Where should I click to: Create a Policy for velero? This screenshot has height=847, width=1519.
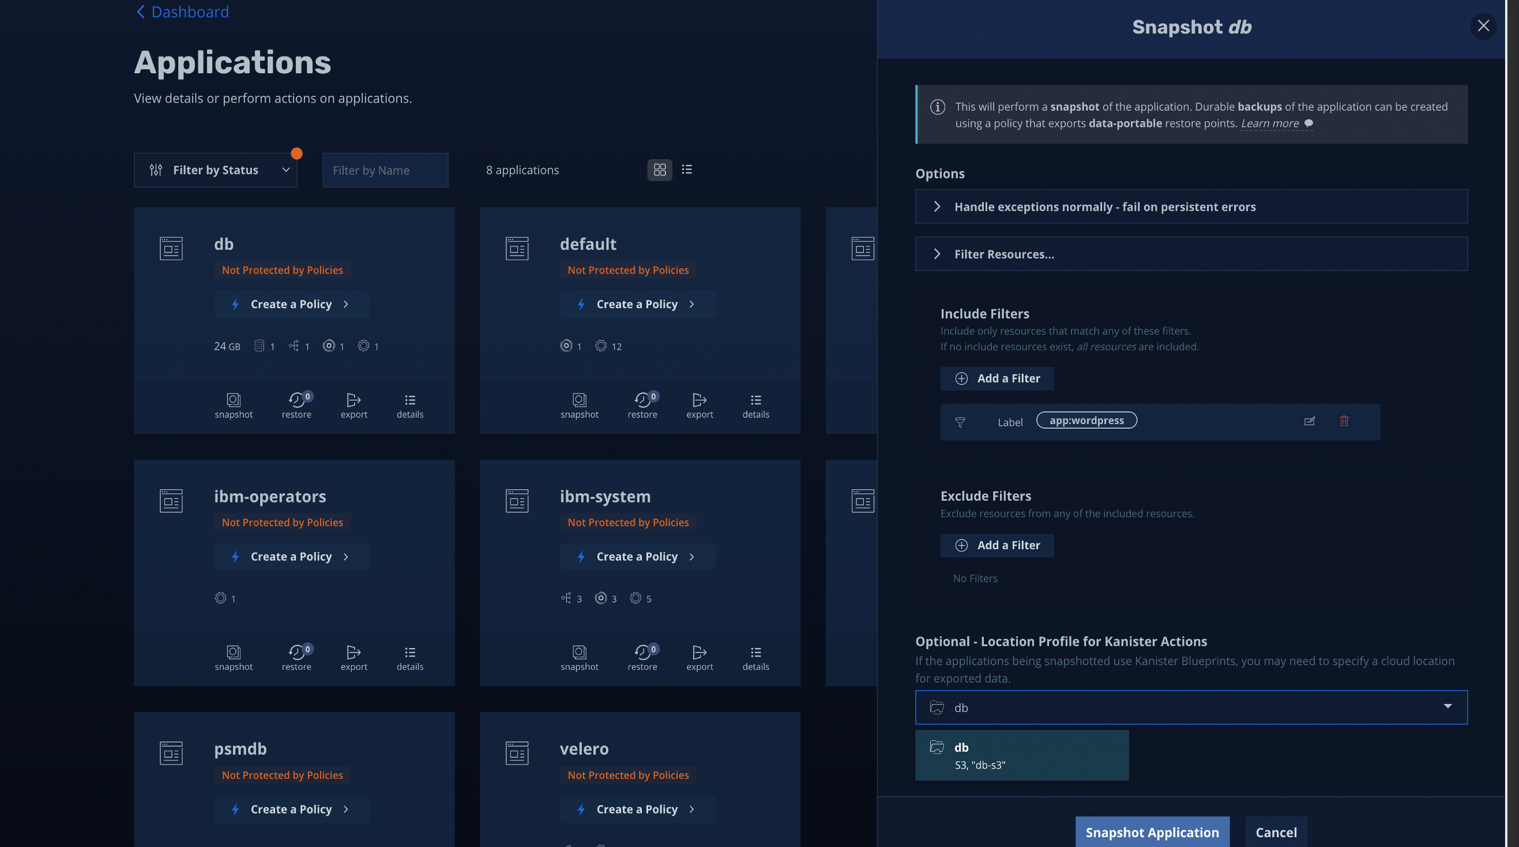(637, 809)
